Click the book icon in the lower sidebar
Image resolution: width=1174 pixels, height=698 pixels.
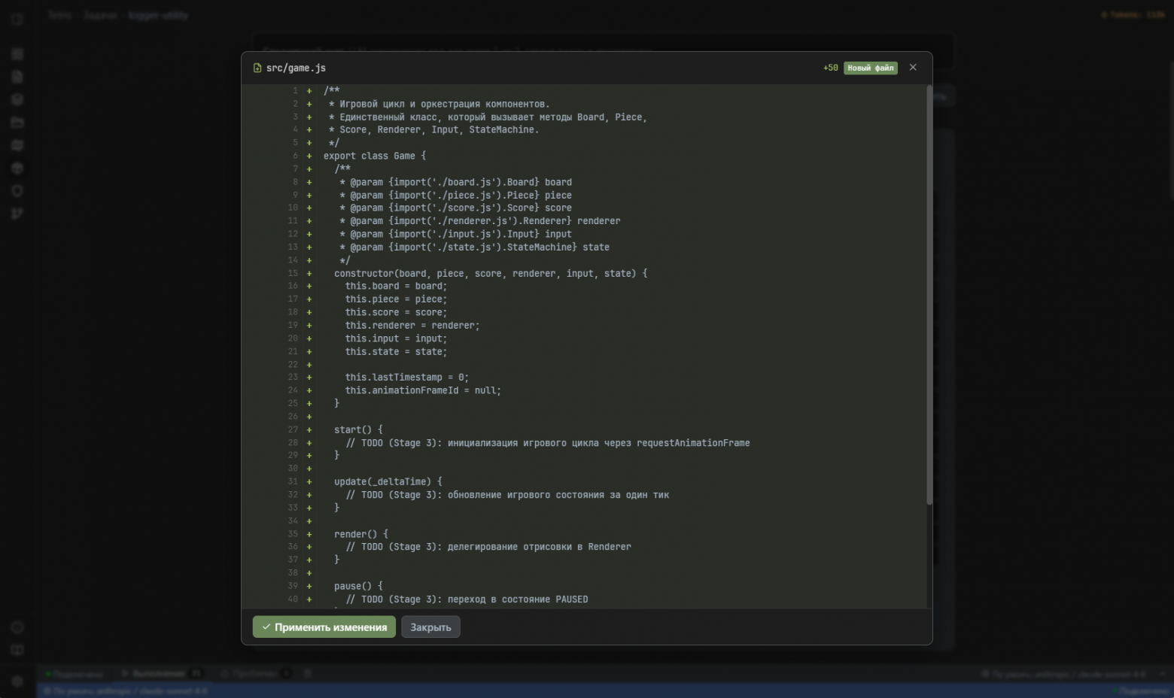click(17, 651)
